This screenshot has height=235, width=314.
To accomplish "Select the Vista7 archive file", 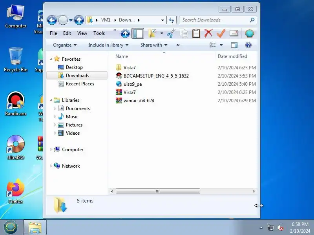I will tap(130, 92).
